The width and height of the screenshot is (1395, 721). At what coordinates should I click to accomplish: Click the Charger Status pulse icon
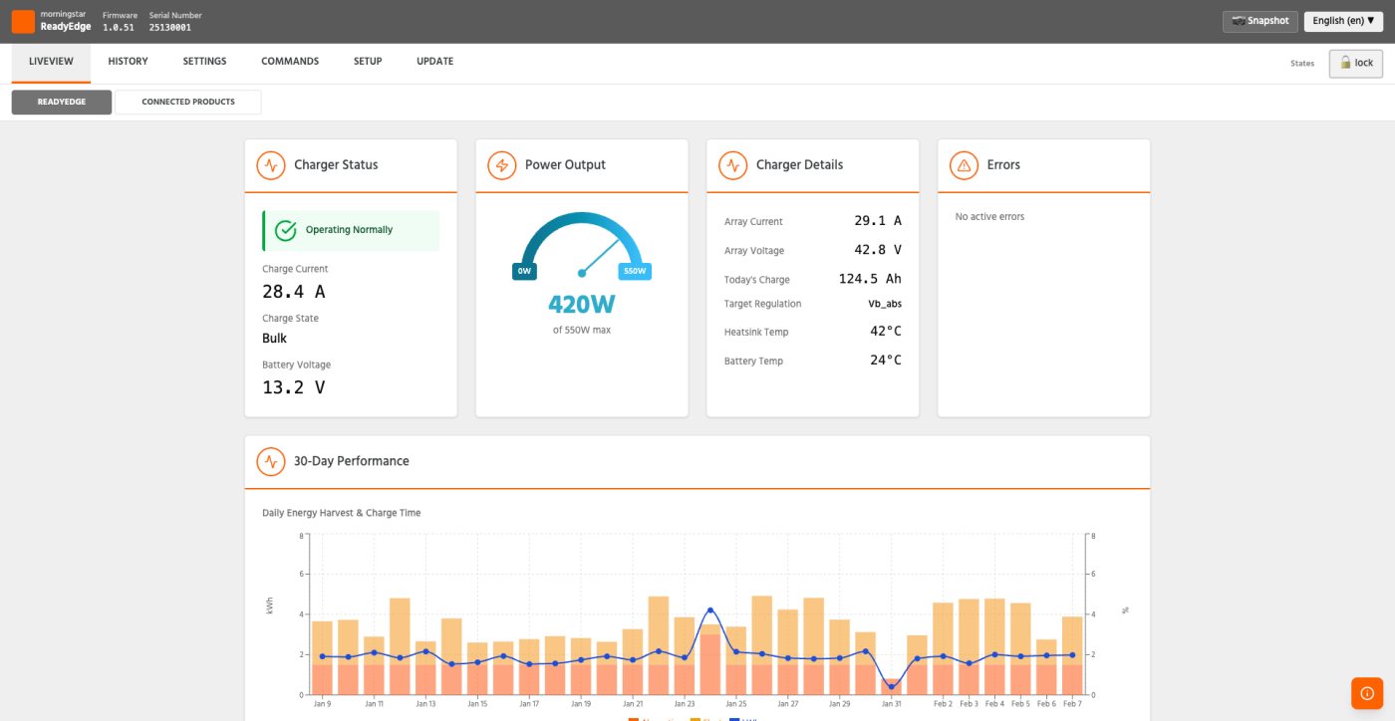(271, 165)
